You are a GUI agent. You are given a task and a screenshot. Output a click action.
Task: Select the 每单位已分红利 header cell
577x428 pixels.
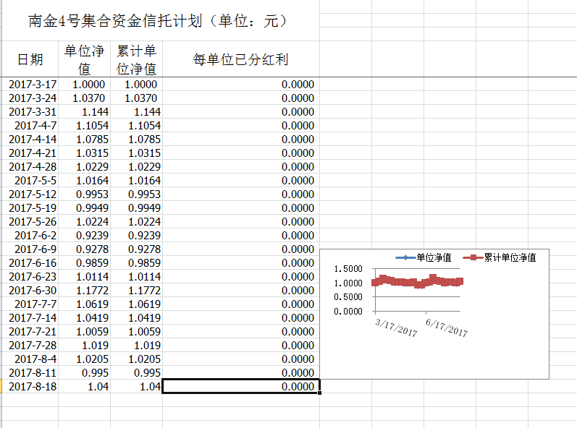tap(240, 59)
